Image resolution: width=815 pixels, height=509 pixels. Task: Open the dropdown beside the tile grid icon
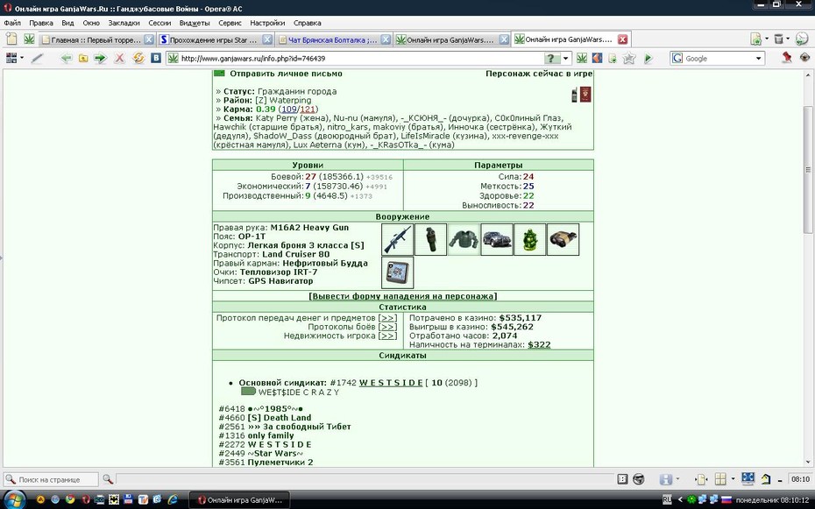click(x=733, y=479)
